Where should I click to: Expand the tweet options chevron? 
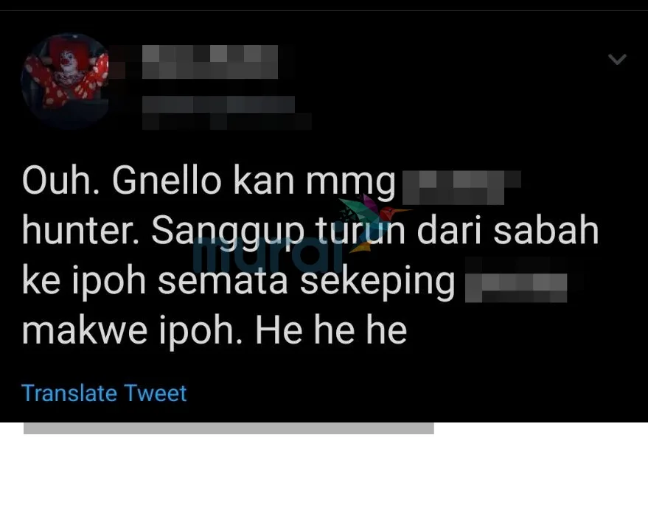point(617,60)
